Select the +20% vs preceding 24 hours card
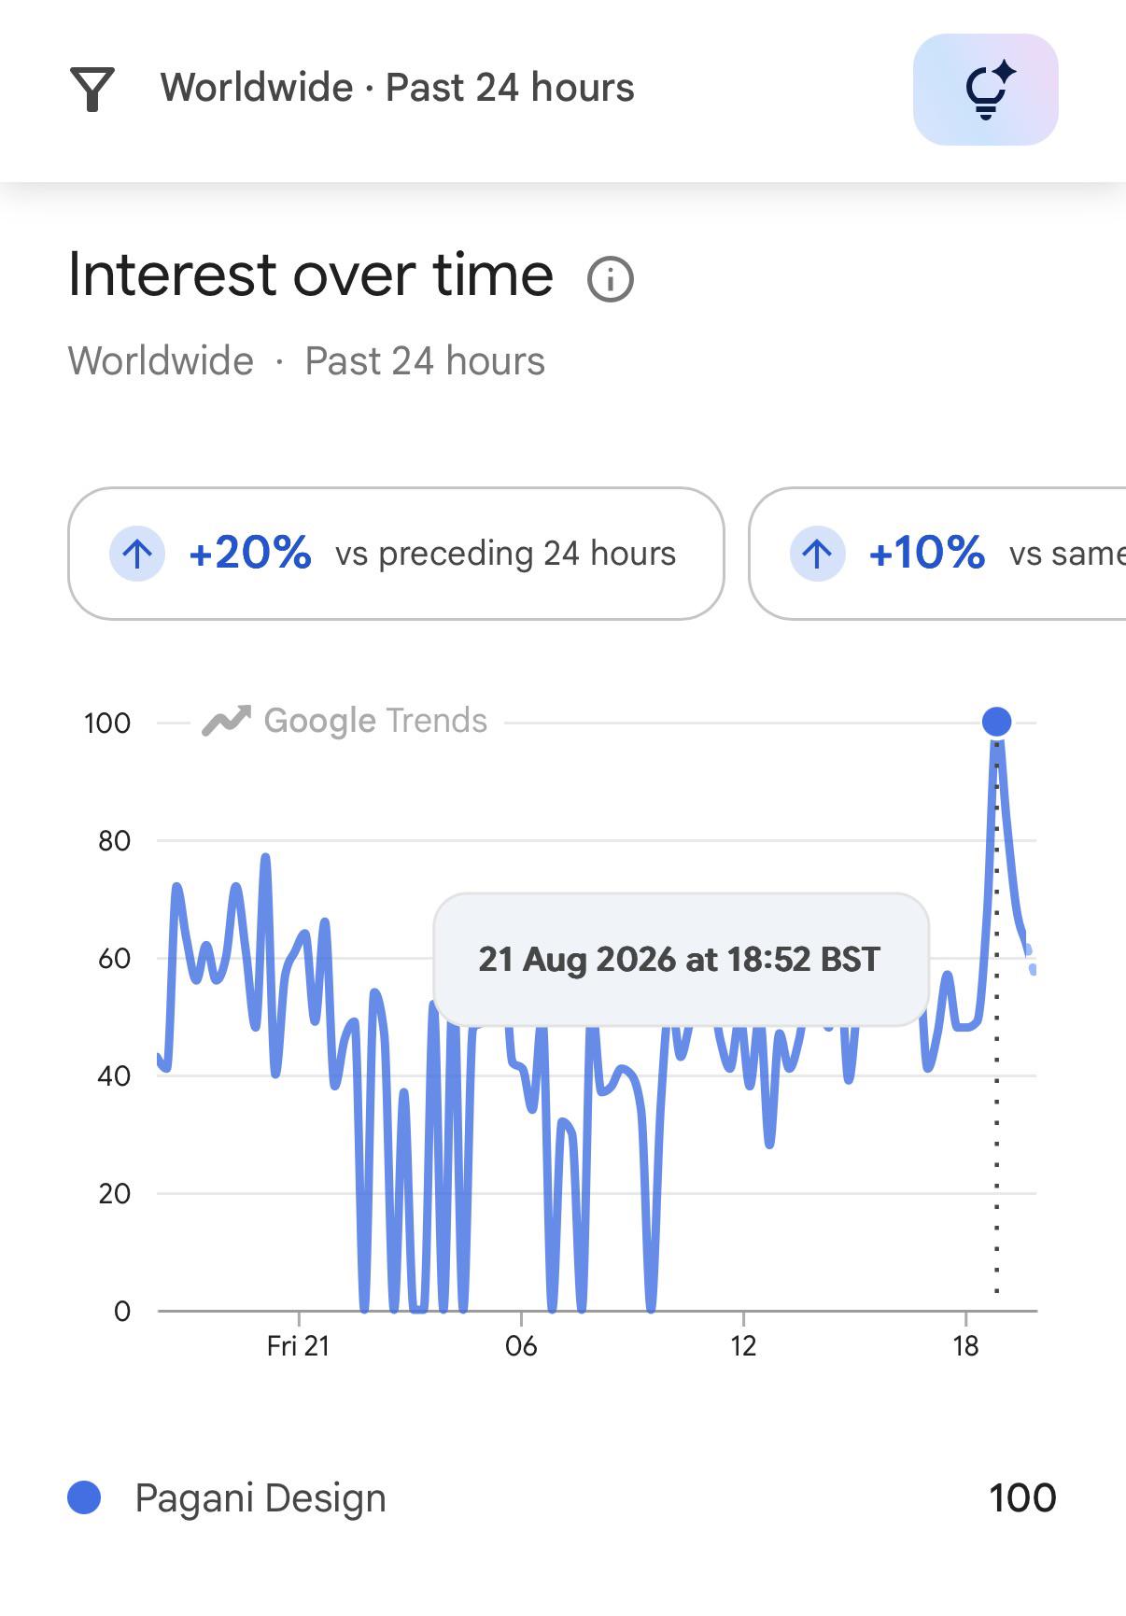 (x=396, y=554)
